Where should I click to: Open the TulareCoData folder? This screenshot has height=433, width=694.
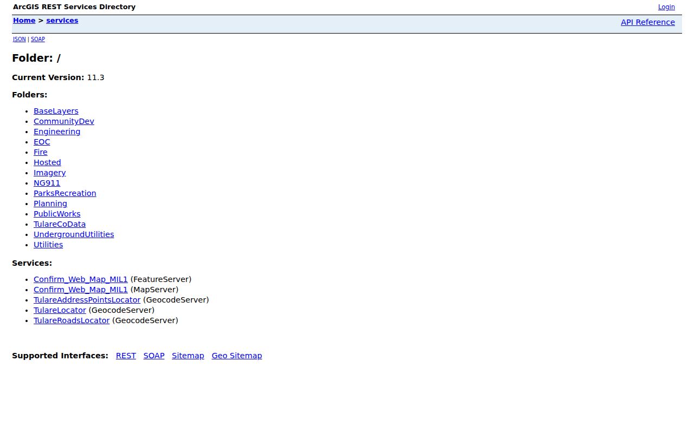click(x=60, y=224)
